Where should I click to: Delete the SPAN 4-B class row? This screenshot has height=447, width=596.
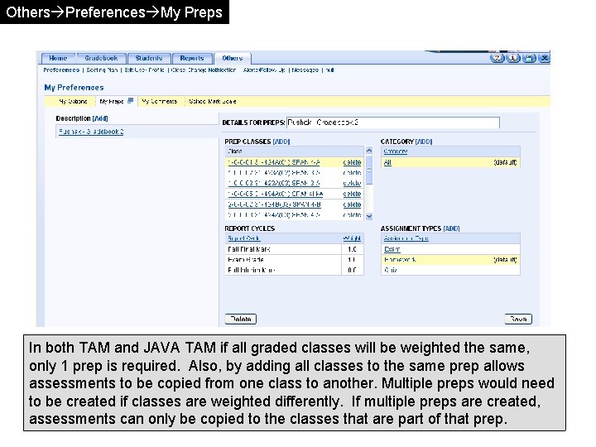tap(352, 204)
